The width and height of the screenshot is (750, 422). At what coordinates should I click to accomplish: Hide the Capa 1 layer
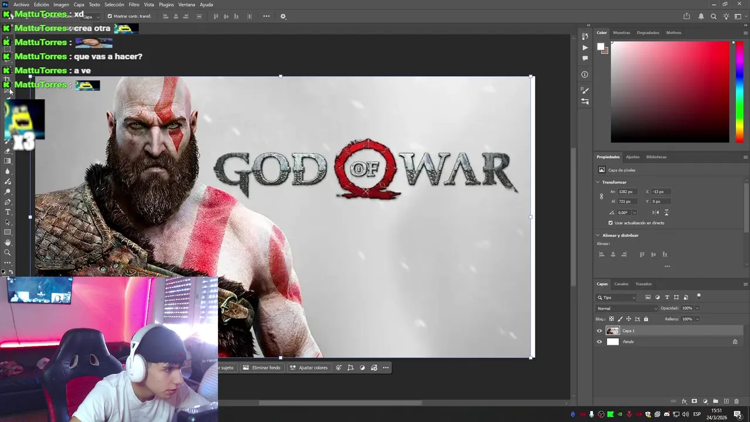599,331
